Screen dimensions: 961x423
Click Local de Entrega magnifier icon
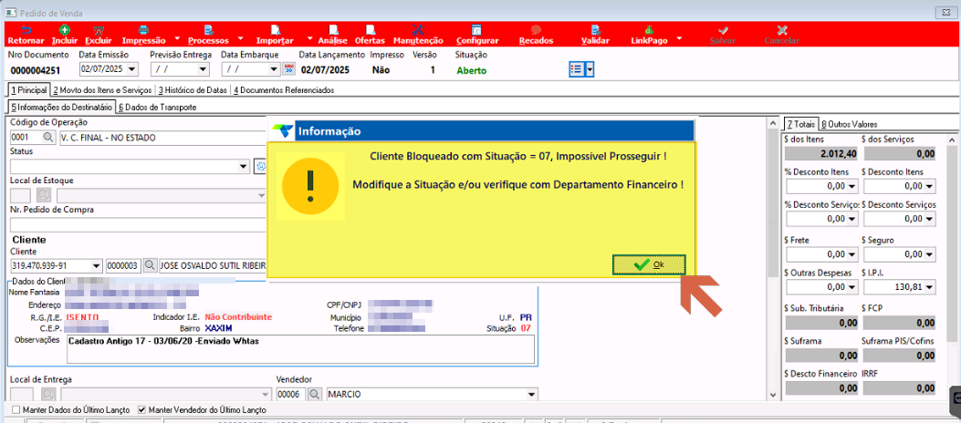point(47,394)
